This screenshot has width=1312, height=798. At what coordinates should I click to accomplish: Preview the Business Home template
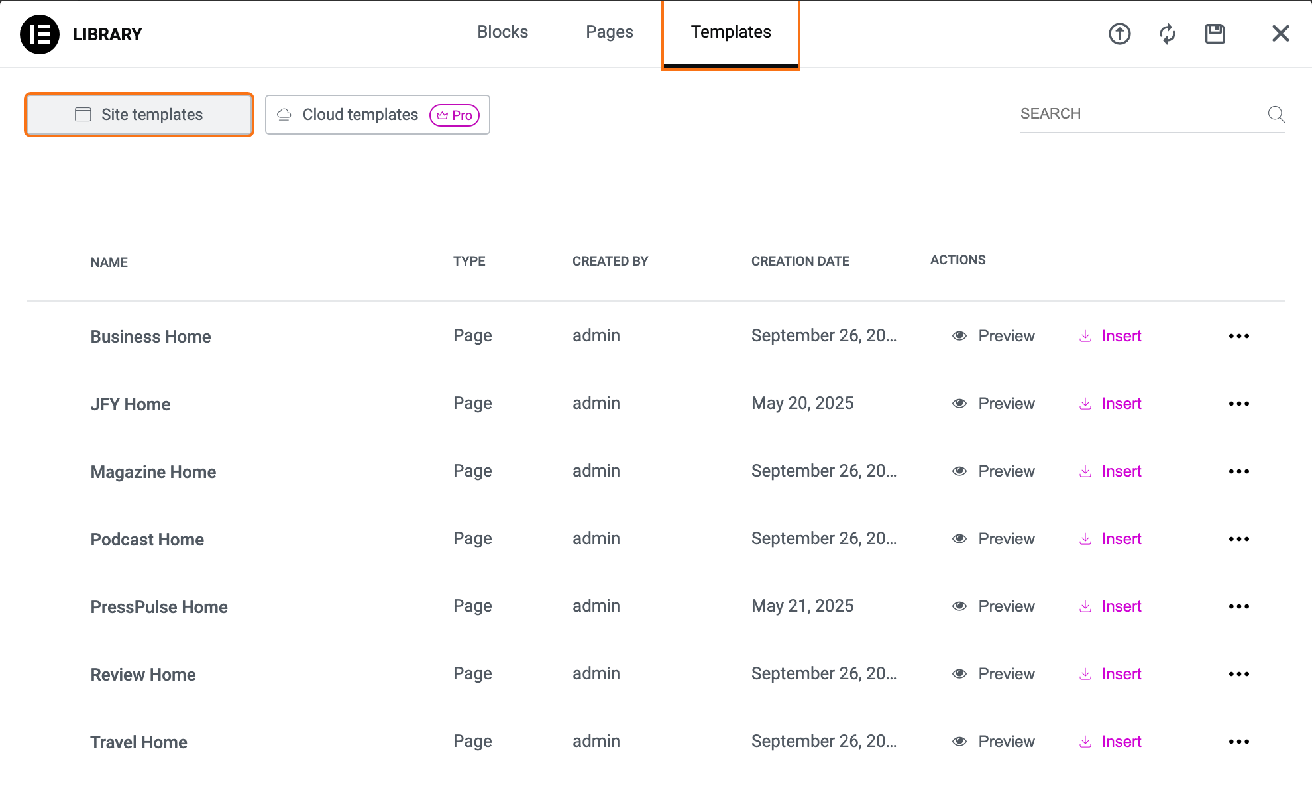point(993,336)
